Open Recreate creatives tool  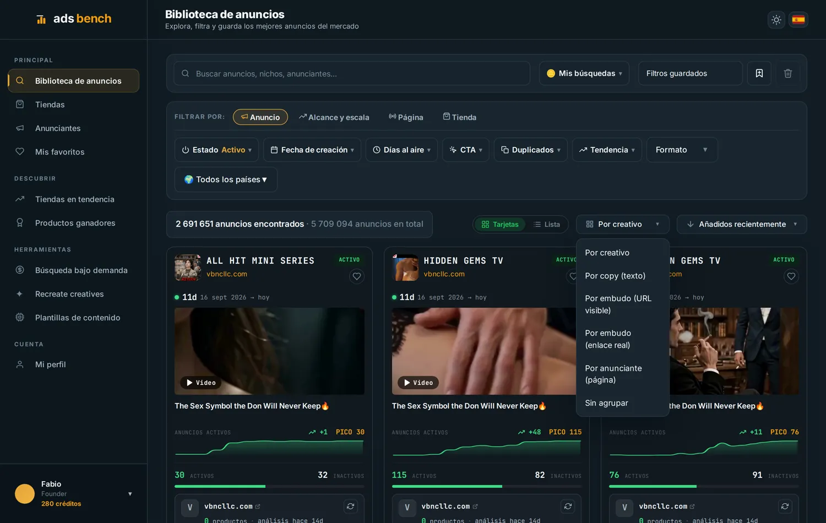tap(73, 294)
